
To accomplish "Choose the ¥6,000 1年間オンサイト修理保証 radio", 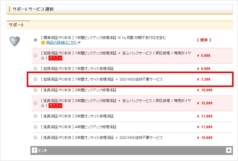I will [36, 68].
